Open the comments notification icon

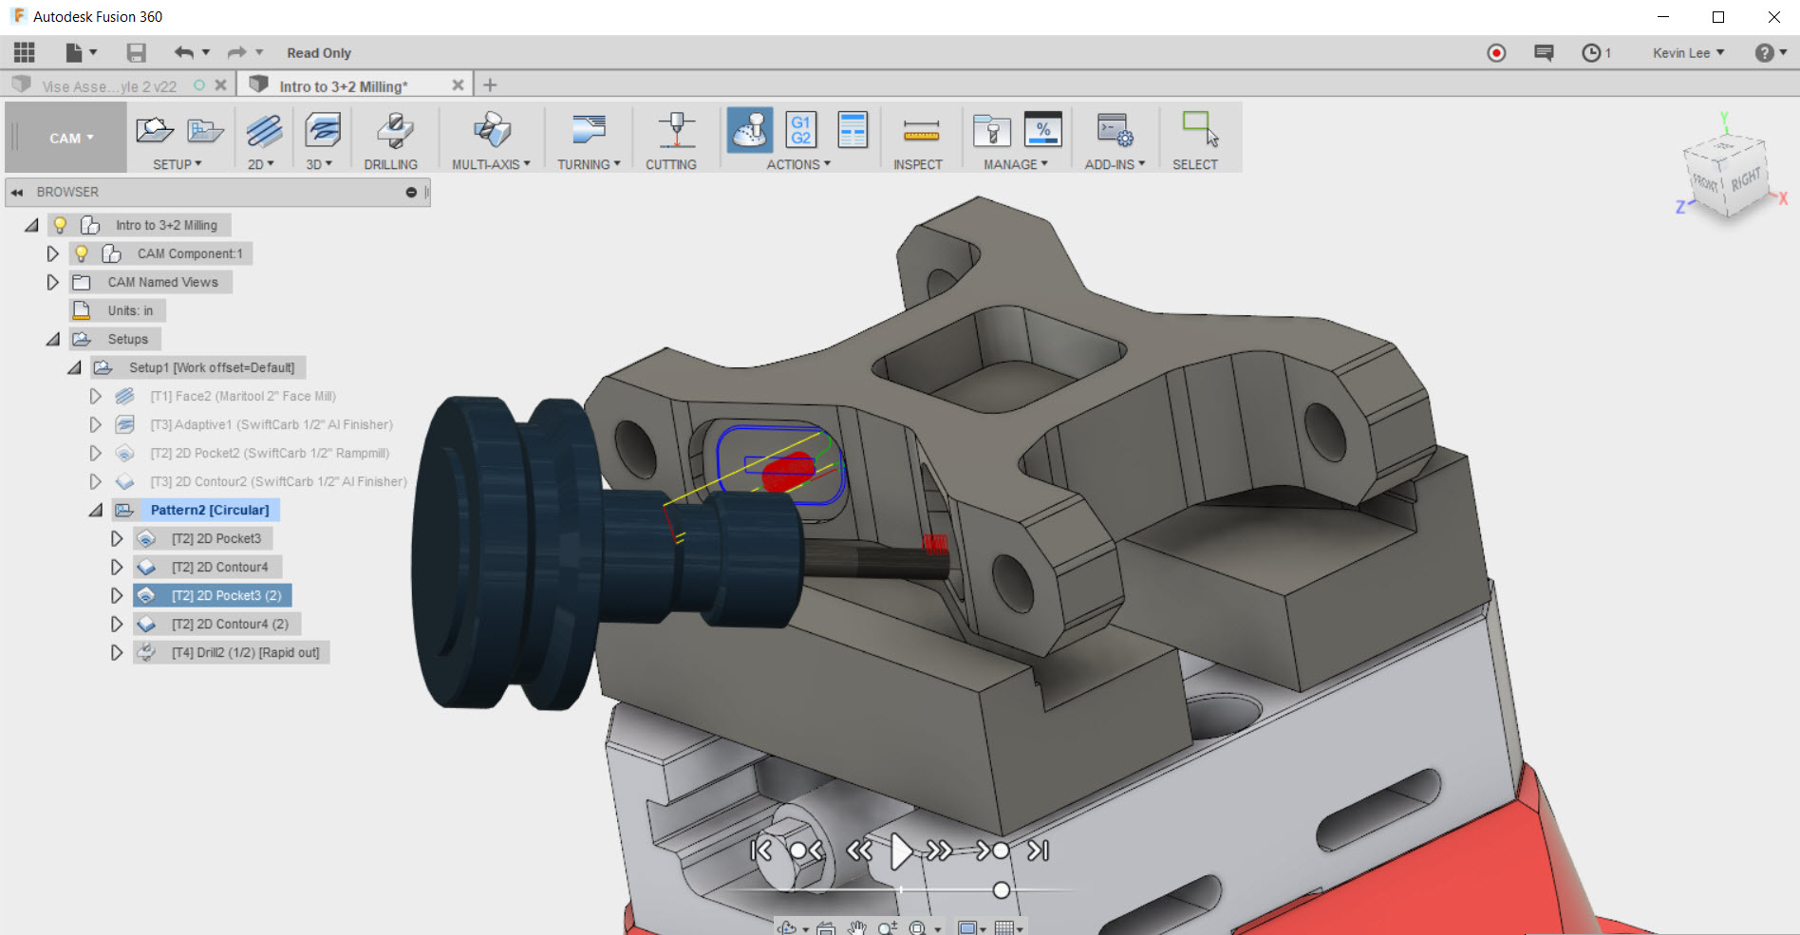tap(1544, 53)
